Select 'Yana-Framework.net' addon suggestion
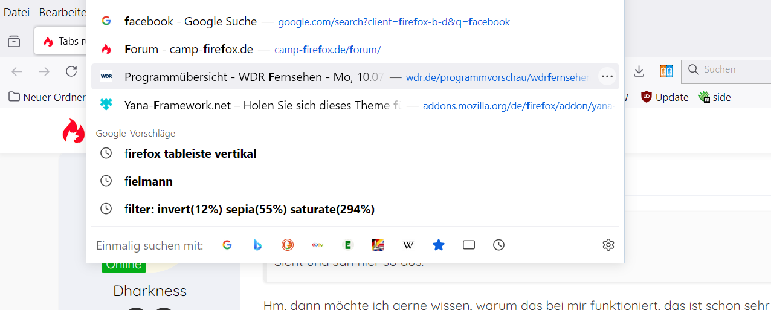This screenshot has height=310, width=771. coord(355,105)
